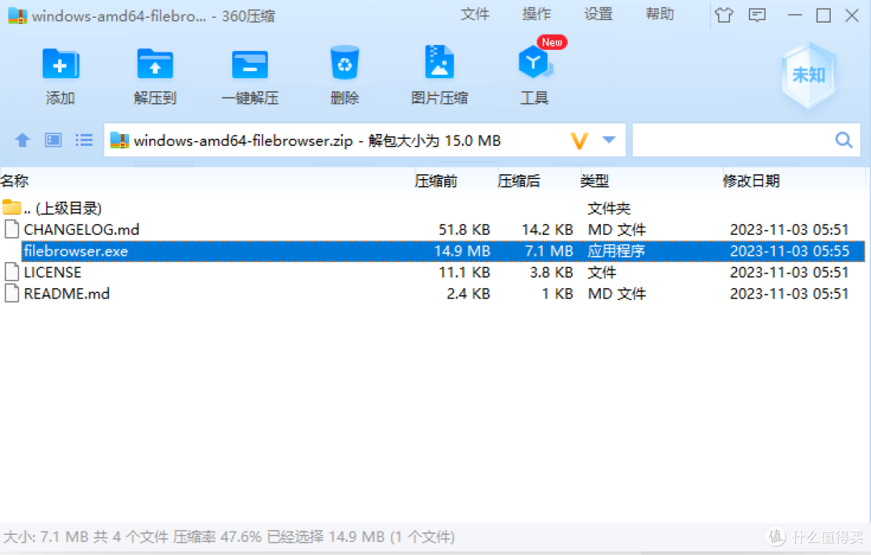This screenshot has height=555, width=871.
Task: Sort by the 修改日期 column header
Action: coord(752,180)
